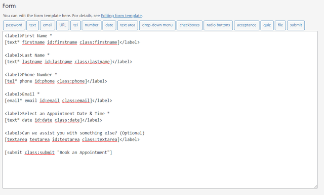
Task: Insert a text area tag
Action: point(128,25)
